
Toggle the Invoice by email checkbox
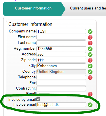point(38,99)
